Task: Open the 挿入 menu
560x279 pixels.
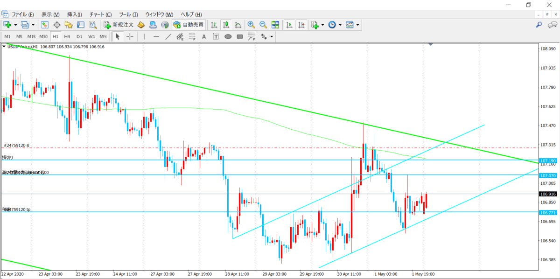Action: [x=75, y=14]
